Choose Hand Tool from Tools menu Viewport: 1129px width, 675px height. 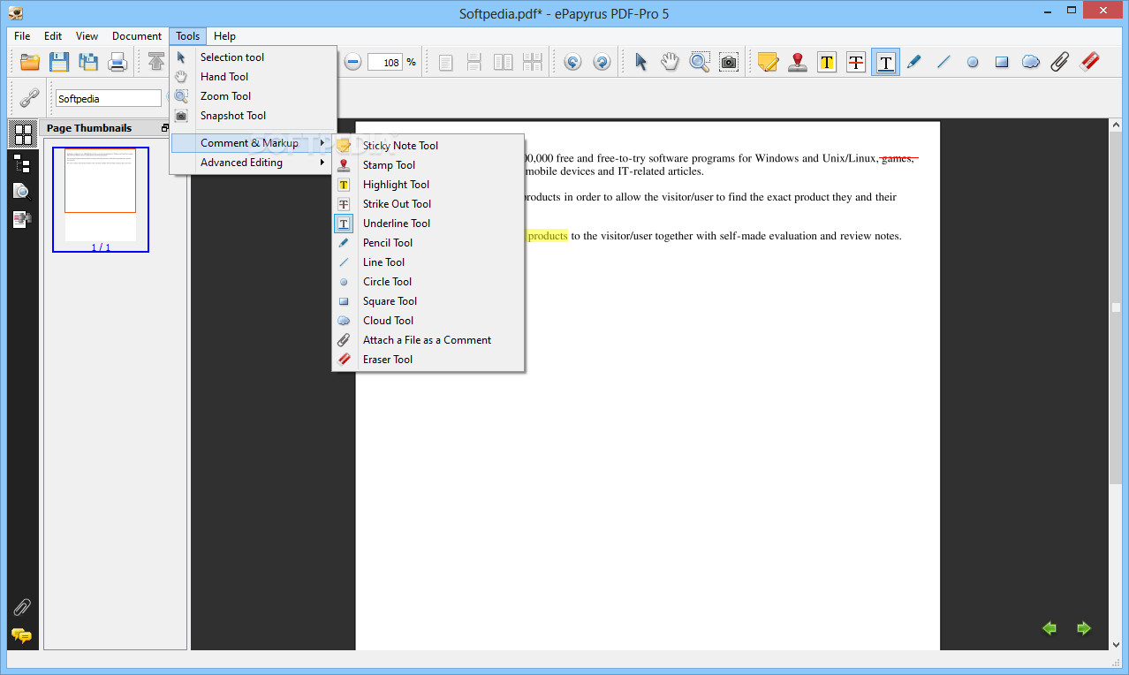[254, 77]
